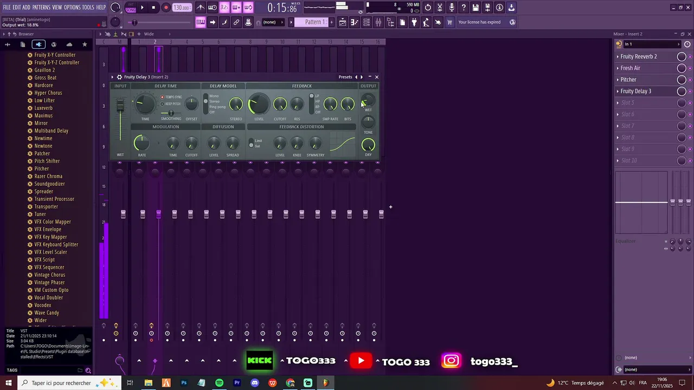Viewport: 694px width, 390px height.
Task: Open the PATTERNS menu
Action: pos(41,8)
